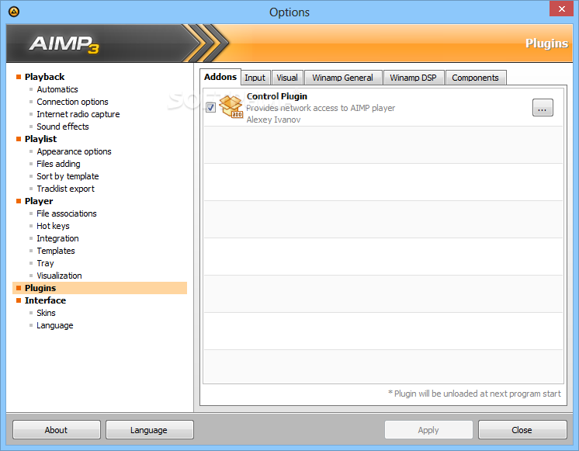
Task: Uncheck the Control Plugin checkbox
Action: point(210,107)
